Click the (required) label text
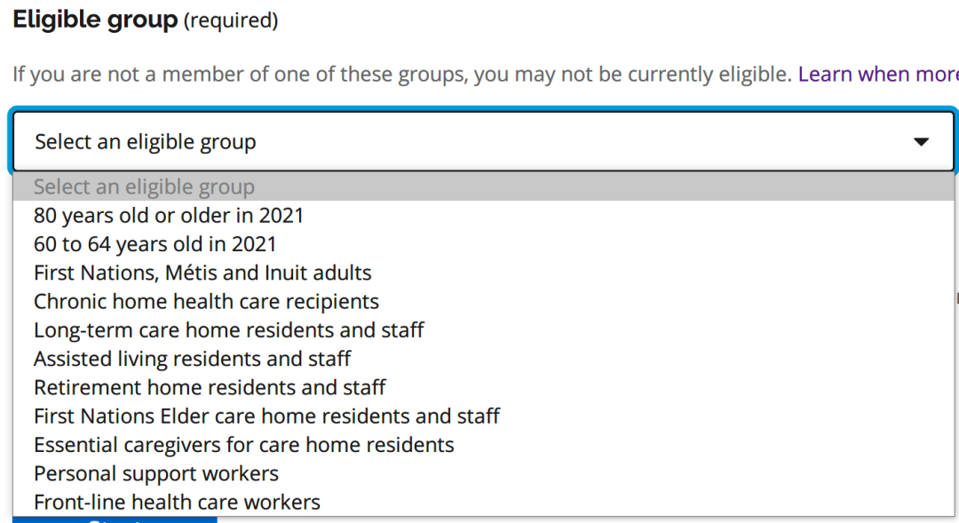 (x=231, y=20)
